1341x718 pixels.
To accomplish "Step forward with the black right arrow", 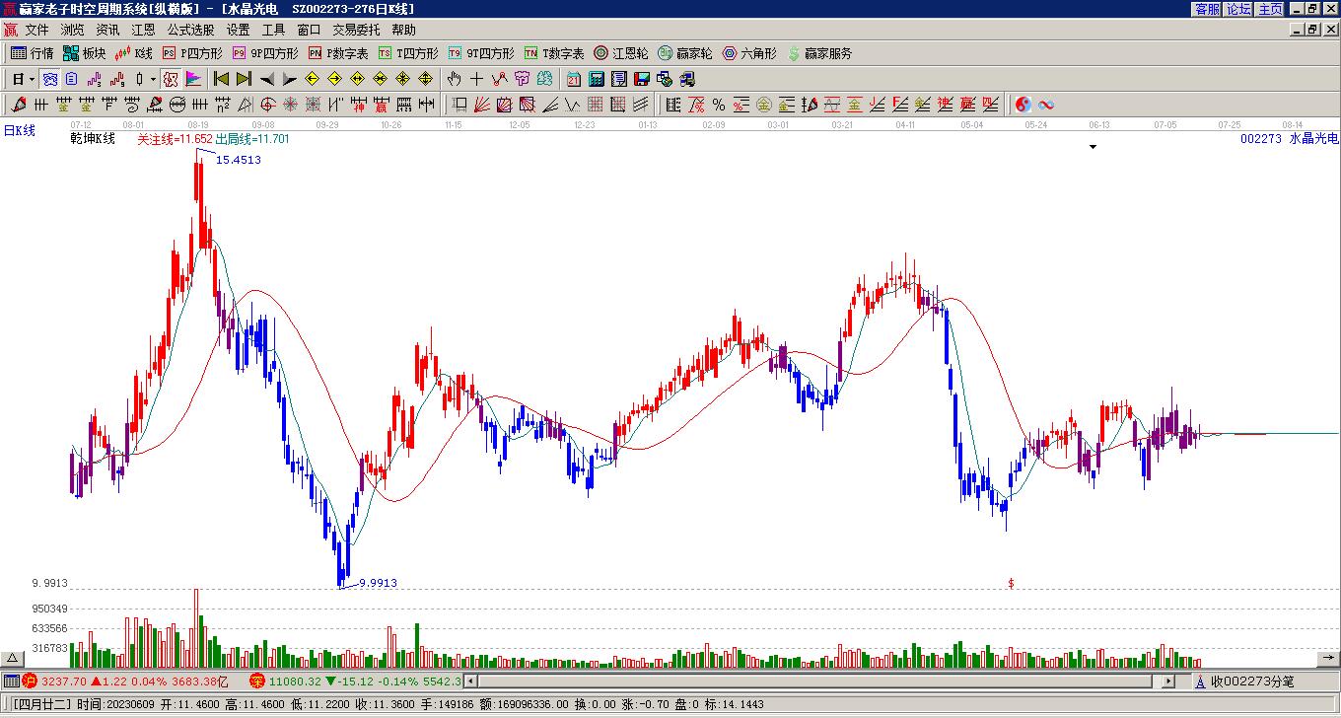I will coord(290,79).
